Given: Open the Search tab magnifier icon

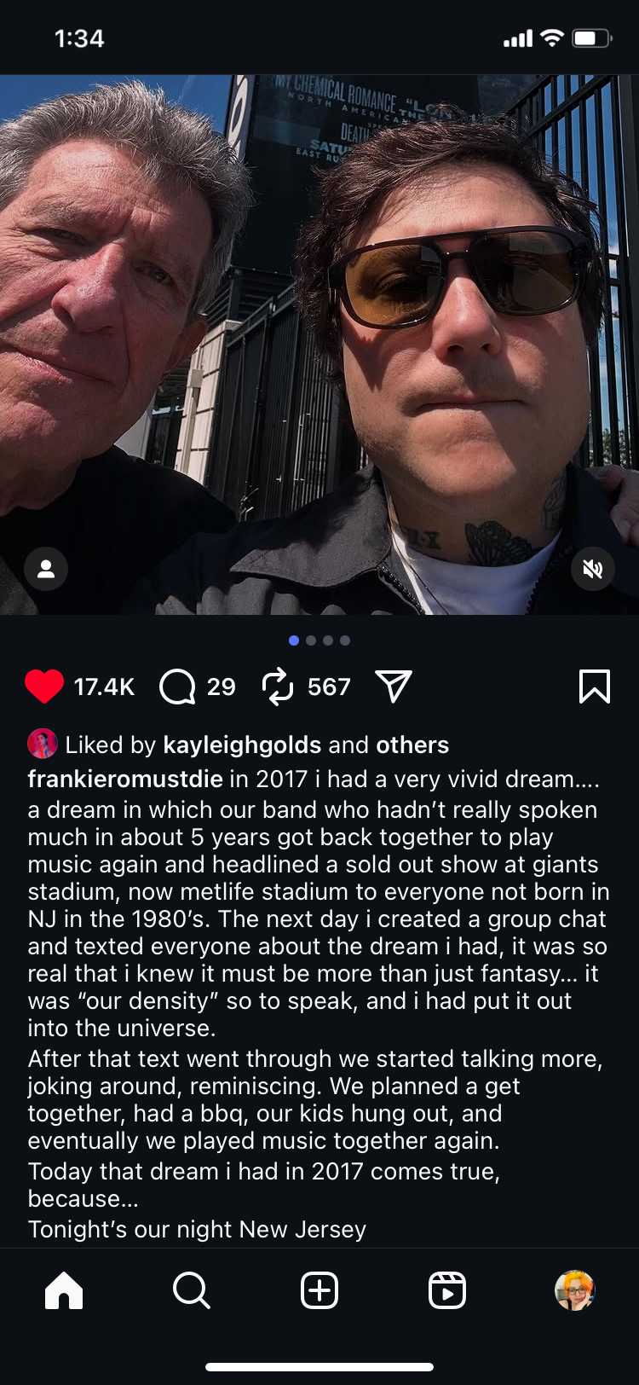Looking at the screenshot, I should pyautogui.click(x=192, y=1290).
